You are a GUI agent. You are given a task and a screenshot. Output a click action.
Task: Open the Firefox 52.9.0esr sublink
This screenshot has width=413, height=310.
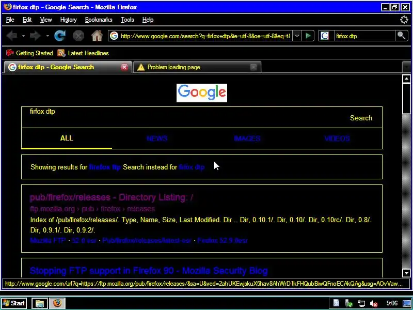223,240
